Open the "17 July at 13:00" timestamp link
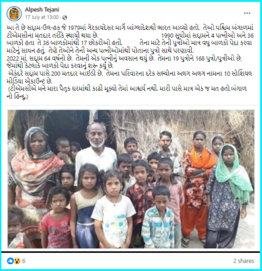Screen dimensions: 262x271 coord(42,17)
